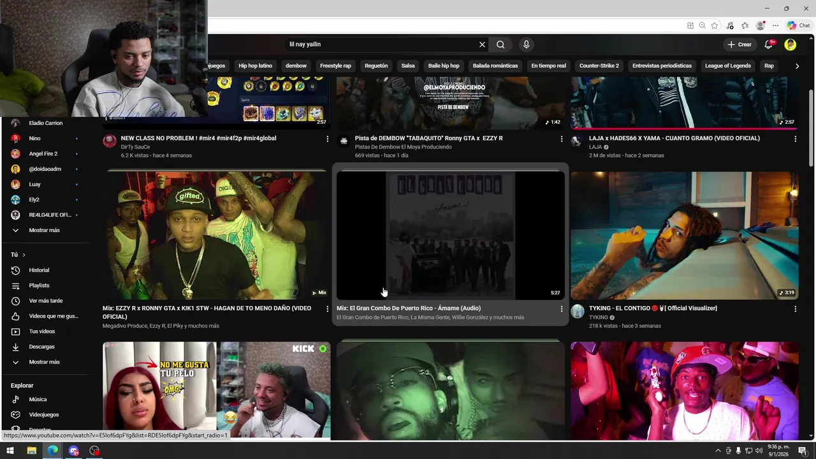Open options for Mix EZZY R video
The width and height of the screenshot is (816, 459).
328,309
